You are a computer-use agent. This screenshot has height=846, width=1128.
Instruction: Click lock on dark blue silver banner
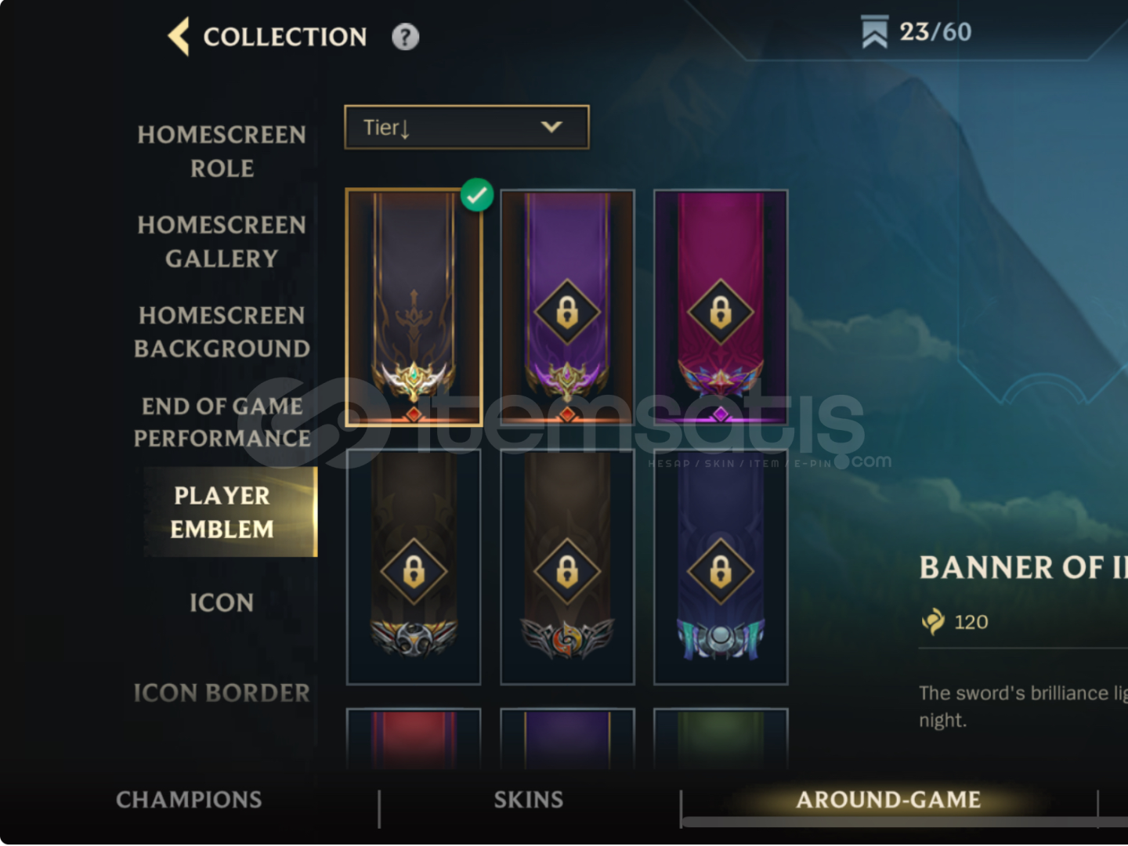pos(721,571)
